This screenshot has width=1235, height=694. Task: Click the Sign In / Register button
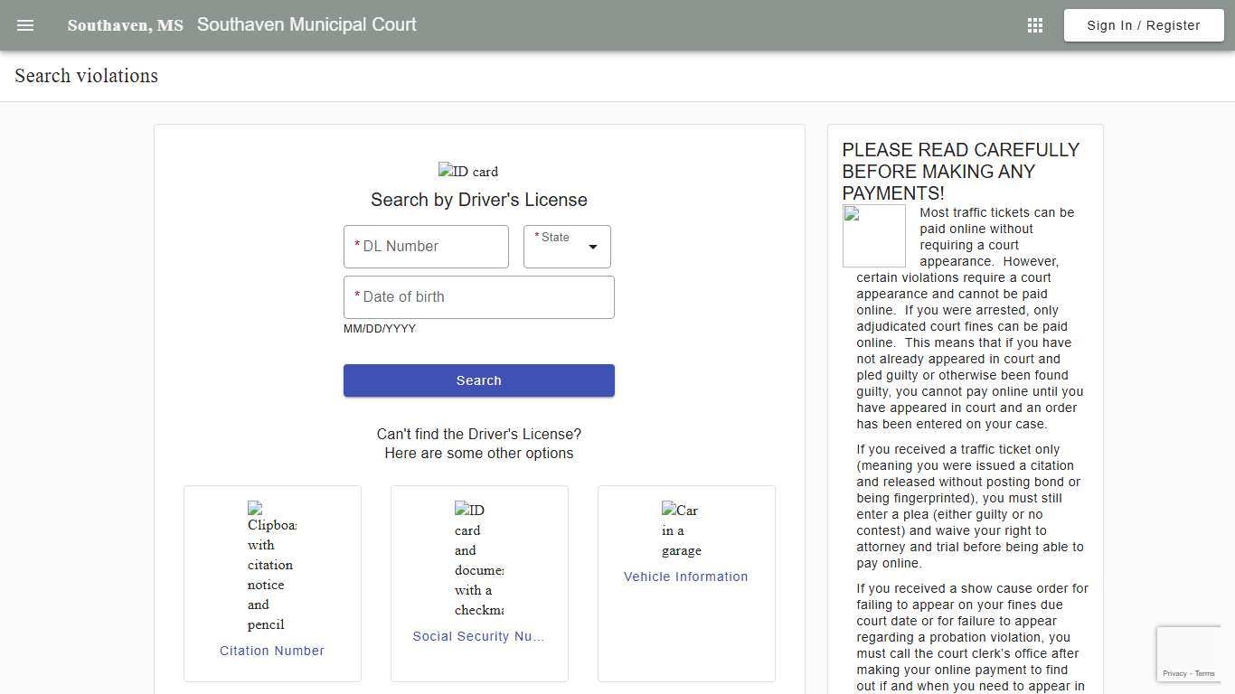pyautogui.click(x=1143, y=24)
